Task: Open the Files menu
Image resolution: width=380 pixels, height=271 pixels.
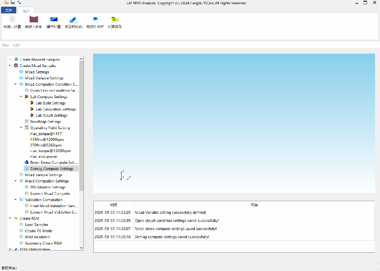Action: pyautogui.click(x=5, y=45)
